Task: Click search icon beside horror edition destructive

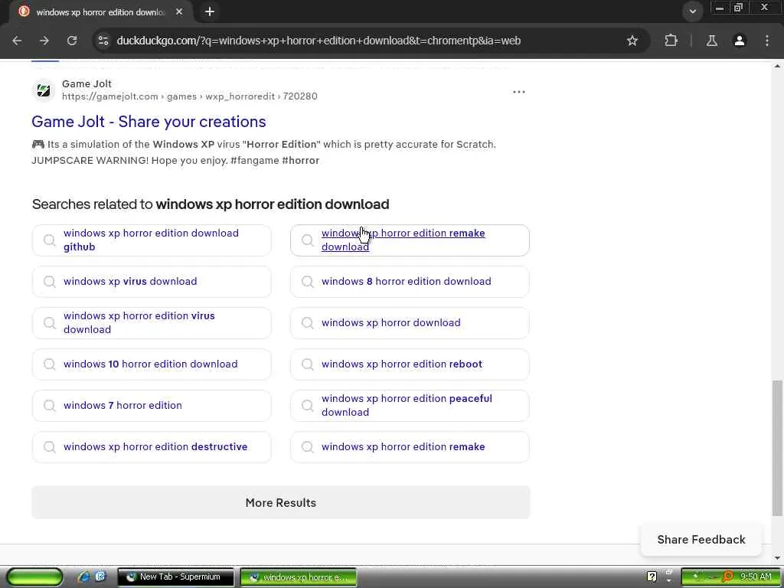Action: coord(50,447)
